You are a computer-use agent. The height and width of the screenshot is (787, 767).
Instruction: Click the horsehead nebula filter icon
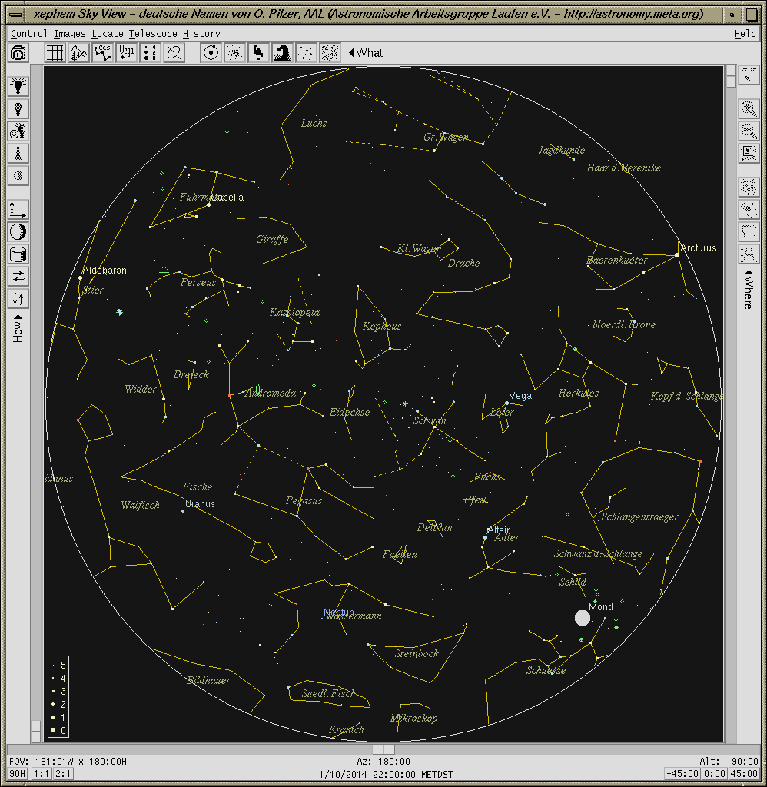pos(282,53)
